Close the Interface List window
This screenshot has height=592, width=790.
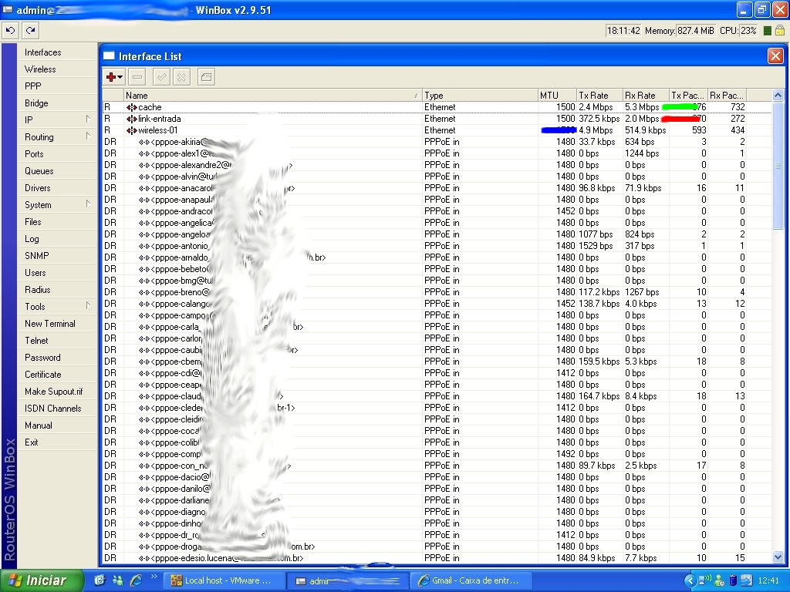point(775,55)
